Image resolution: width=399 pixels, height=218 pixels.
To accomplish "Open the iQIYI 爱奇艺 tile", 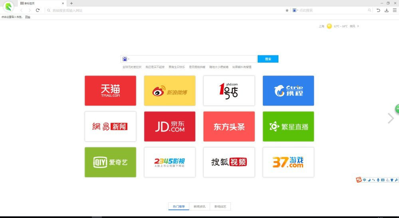I will coord(111,162).
